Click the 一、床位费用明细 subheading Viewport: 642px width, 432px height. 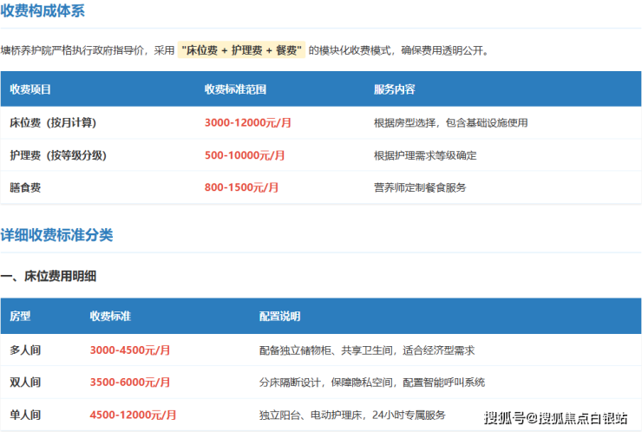(49, 276)
